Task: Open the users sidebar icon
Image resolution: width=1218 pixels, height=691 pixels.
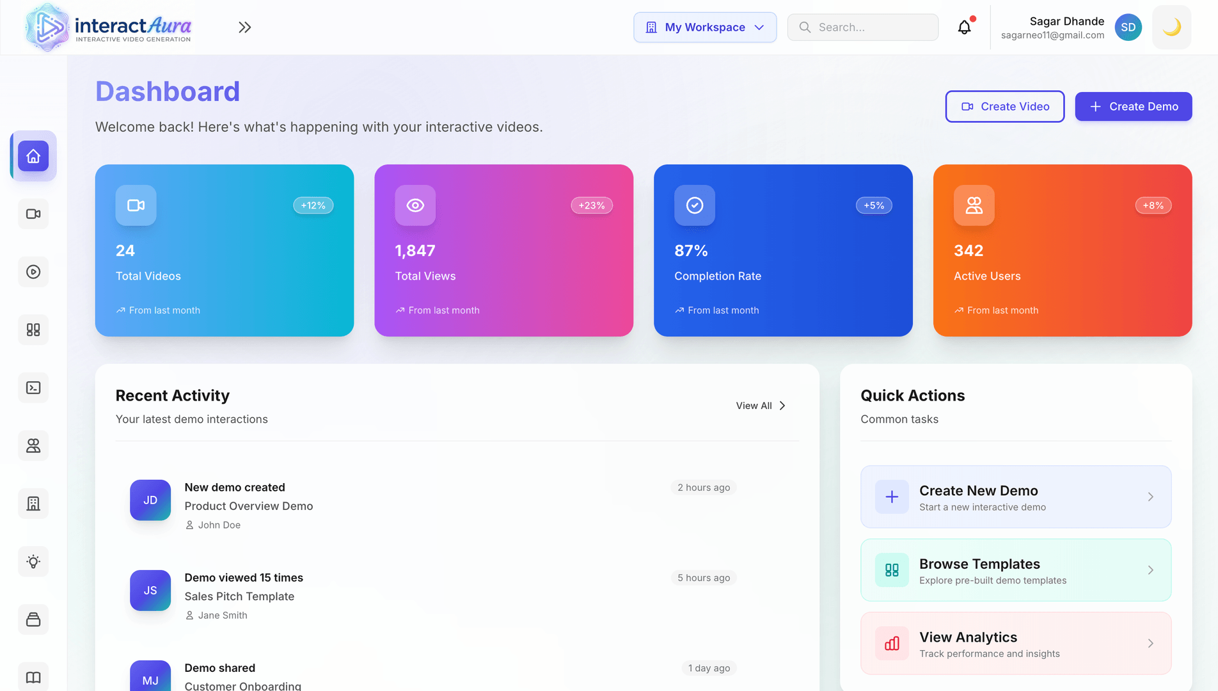Action: [x=33, y=445]
